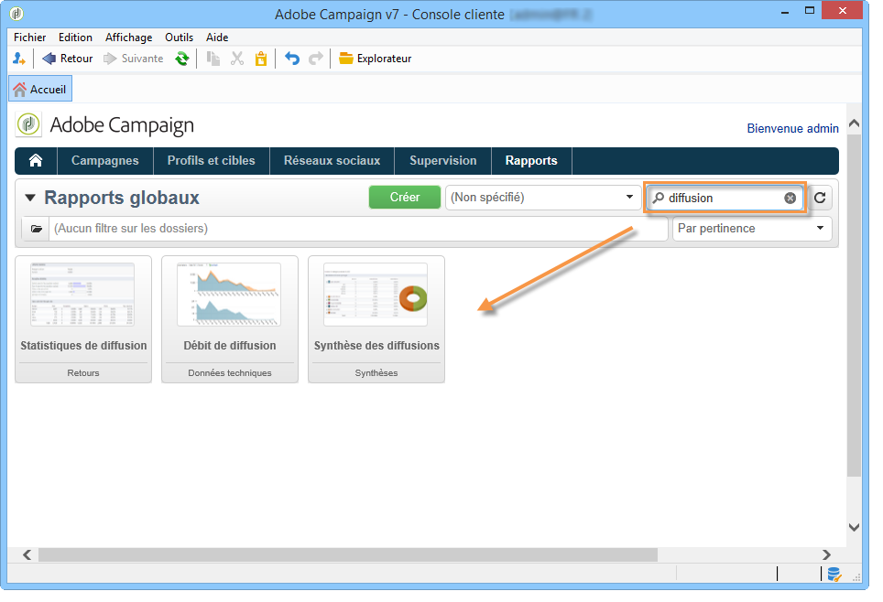Click the Suivante forward button
The width and height of the screenshot is (883, 602).
134,59
